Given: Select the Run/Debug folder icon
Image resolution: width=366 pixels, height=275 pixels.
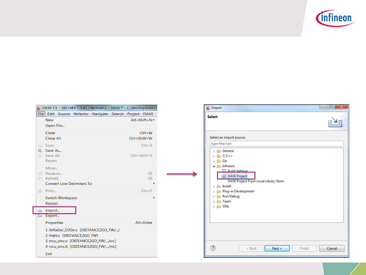Looking at the screenshot, I should pos(219,196).
